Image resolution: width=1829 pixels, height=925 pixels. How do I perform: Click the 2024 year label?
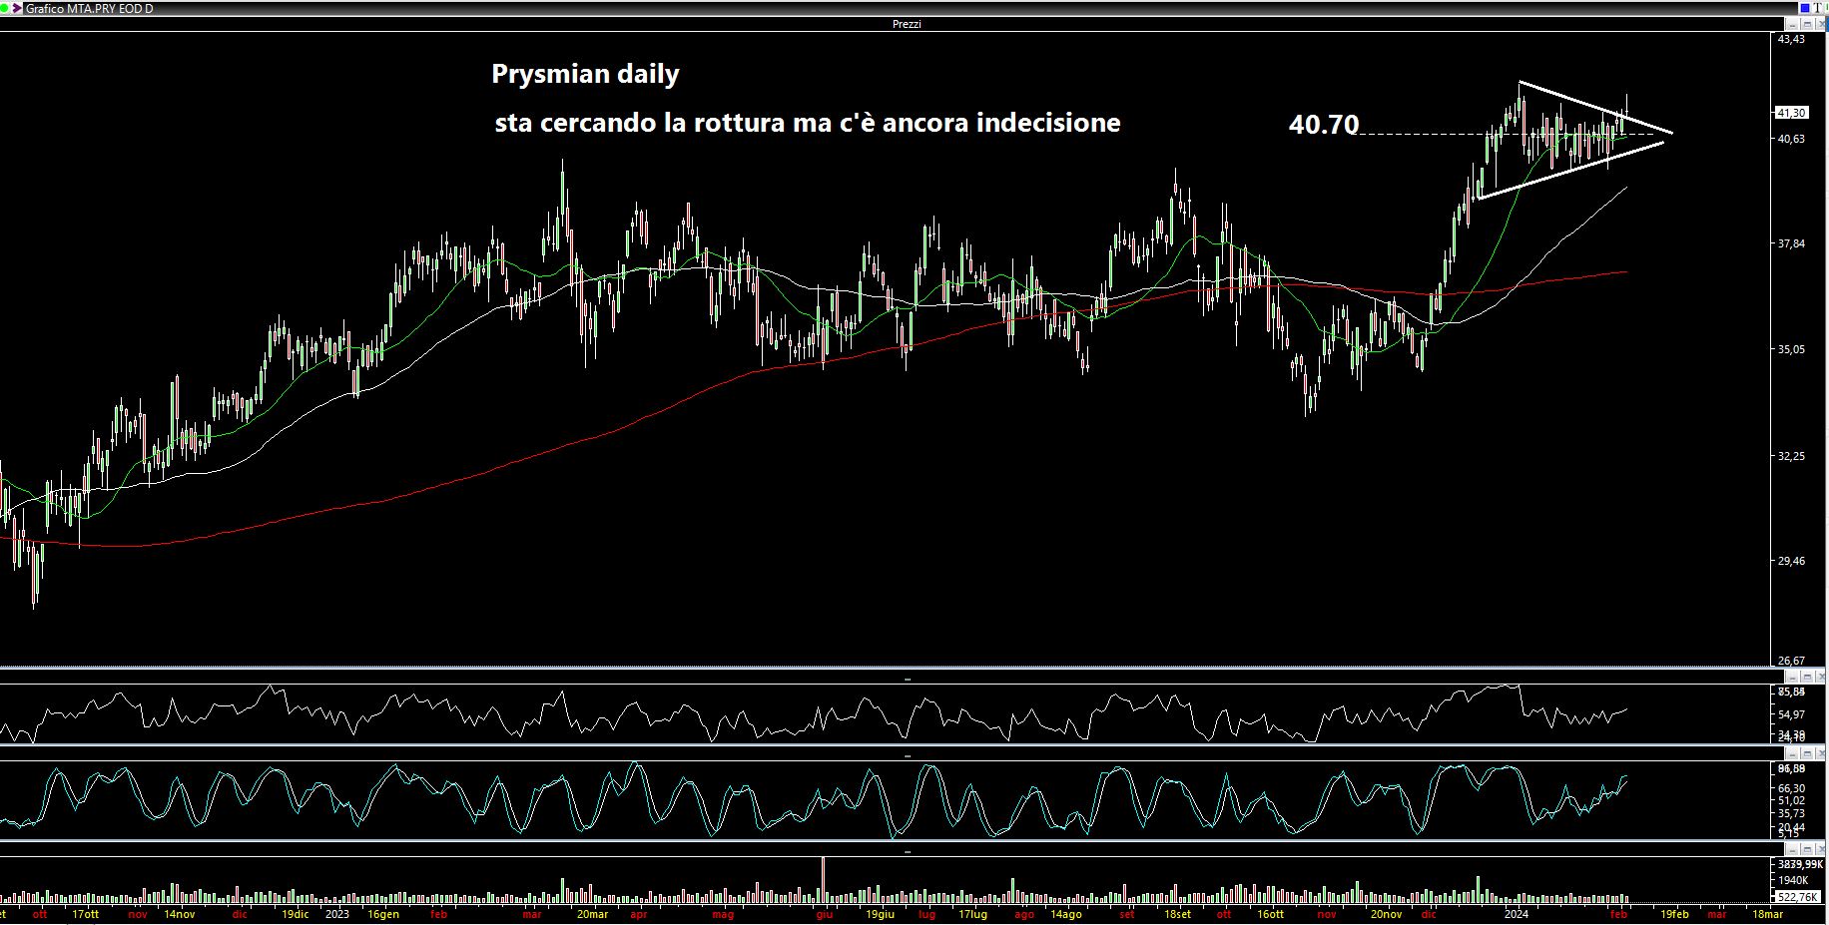tap(1517, 914)
